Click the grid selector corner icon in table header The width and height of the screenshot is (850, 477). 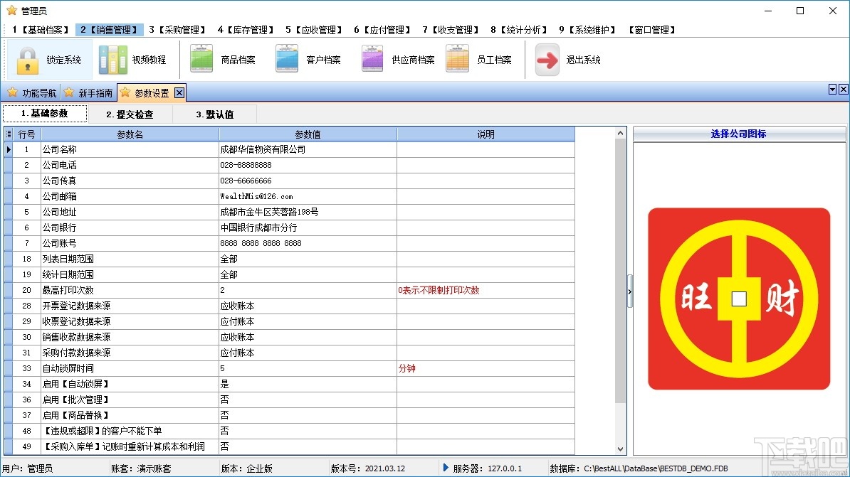coord(8,134)
